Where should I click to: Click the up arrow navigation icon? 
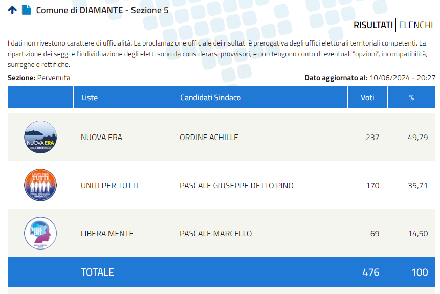click(12, 10)
